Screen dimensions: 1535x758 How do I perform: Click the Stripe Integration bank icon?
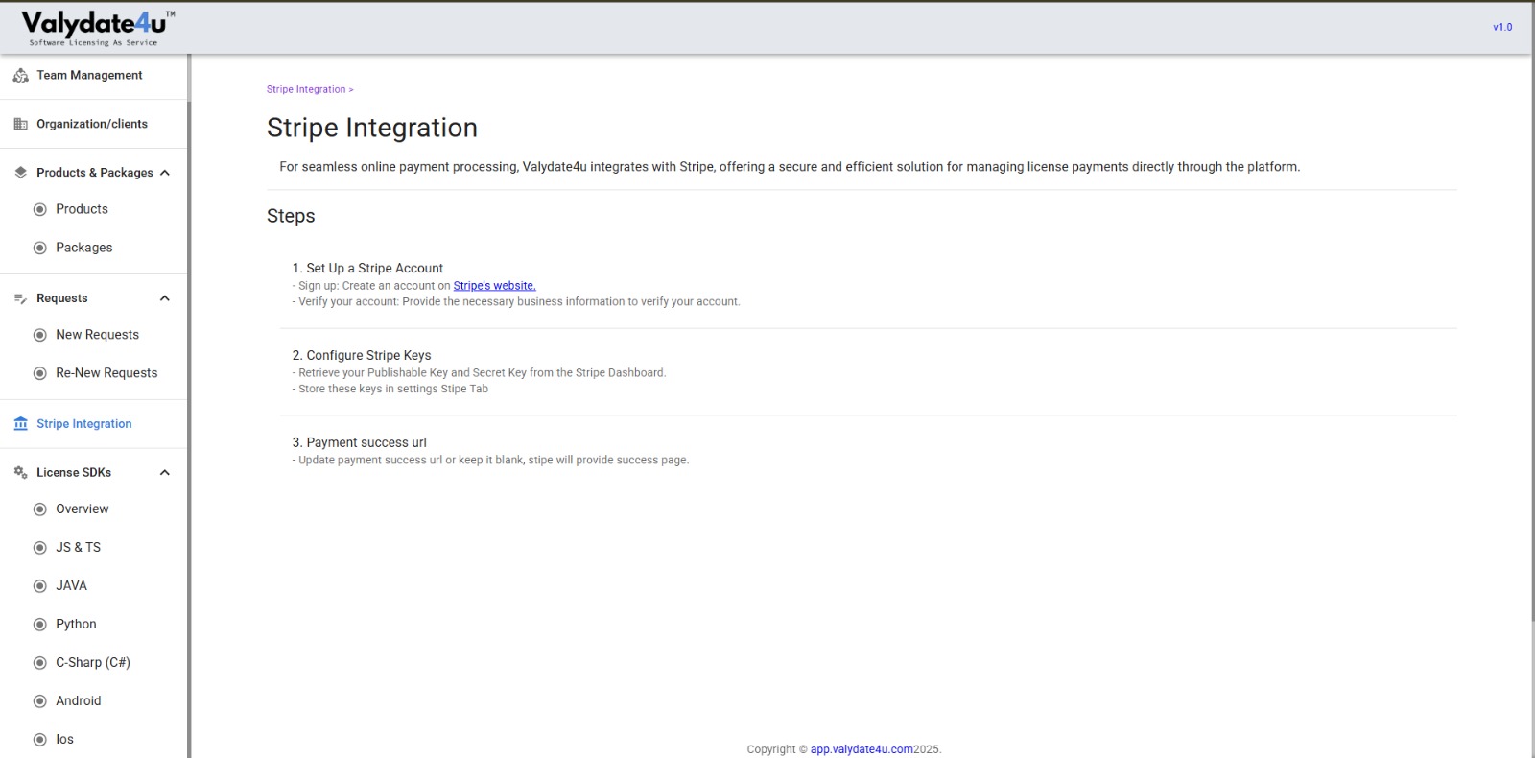20,424
